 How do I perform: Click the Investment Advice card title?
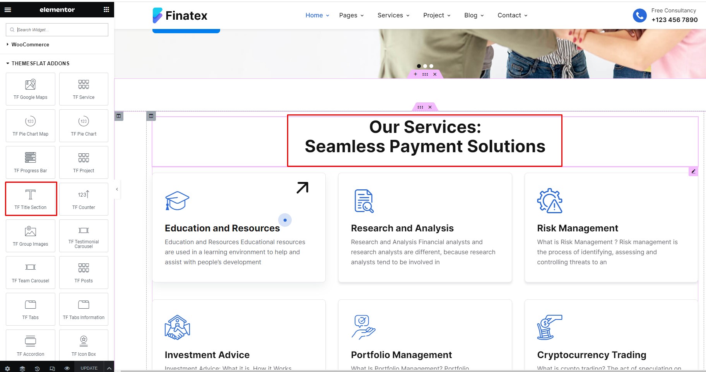[x=207, y=355]
